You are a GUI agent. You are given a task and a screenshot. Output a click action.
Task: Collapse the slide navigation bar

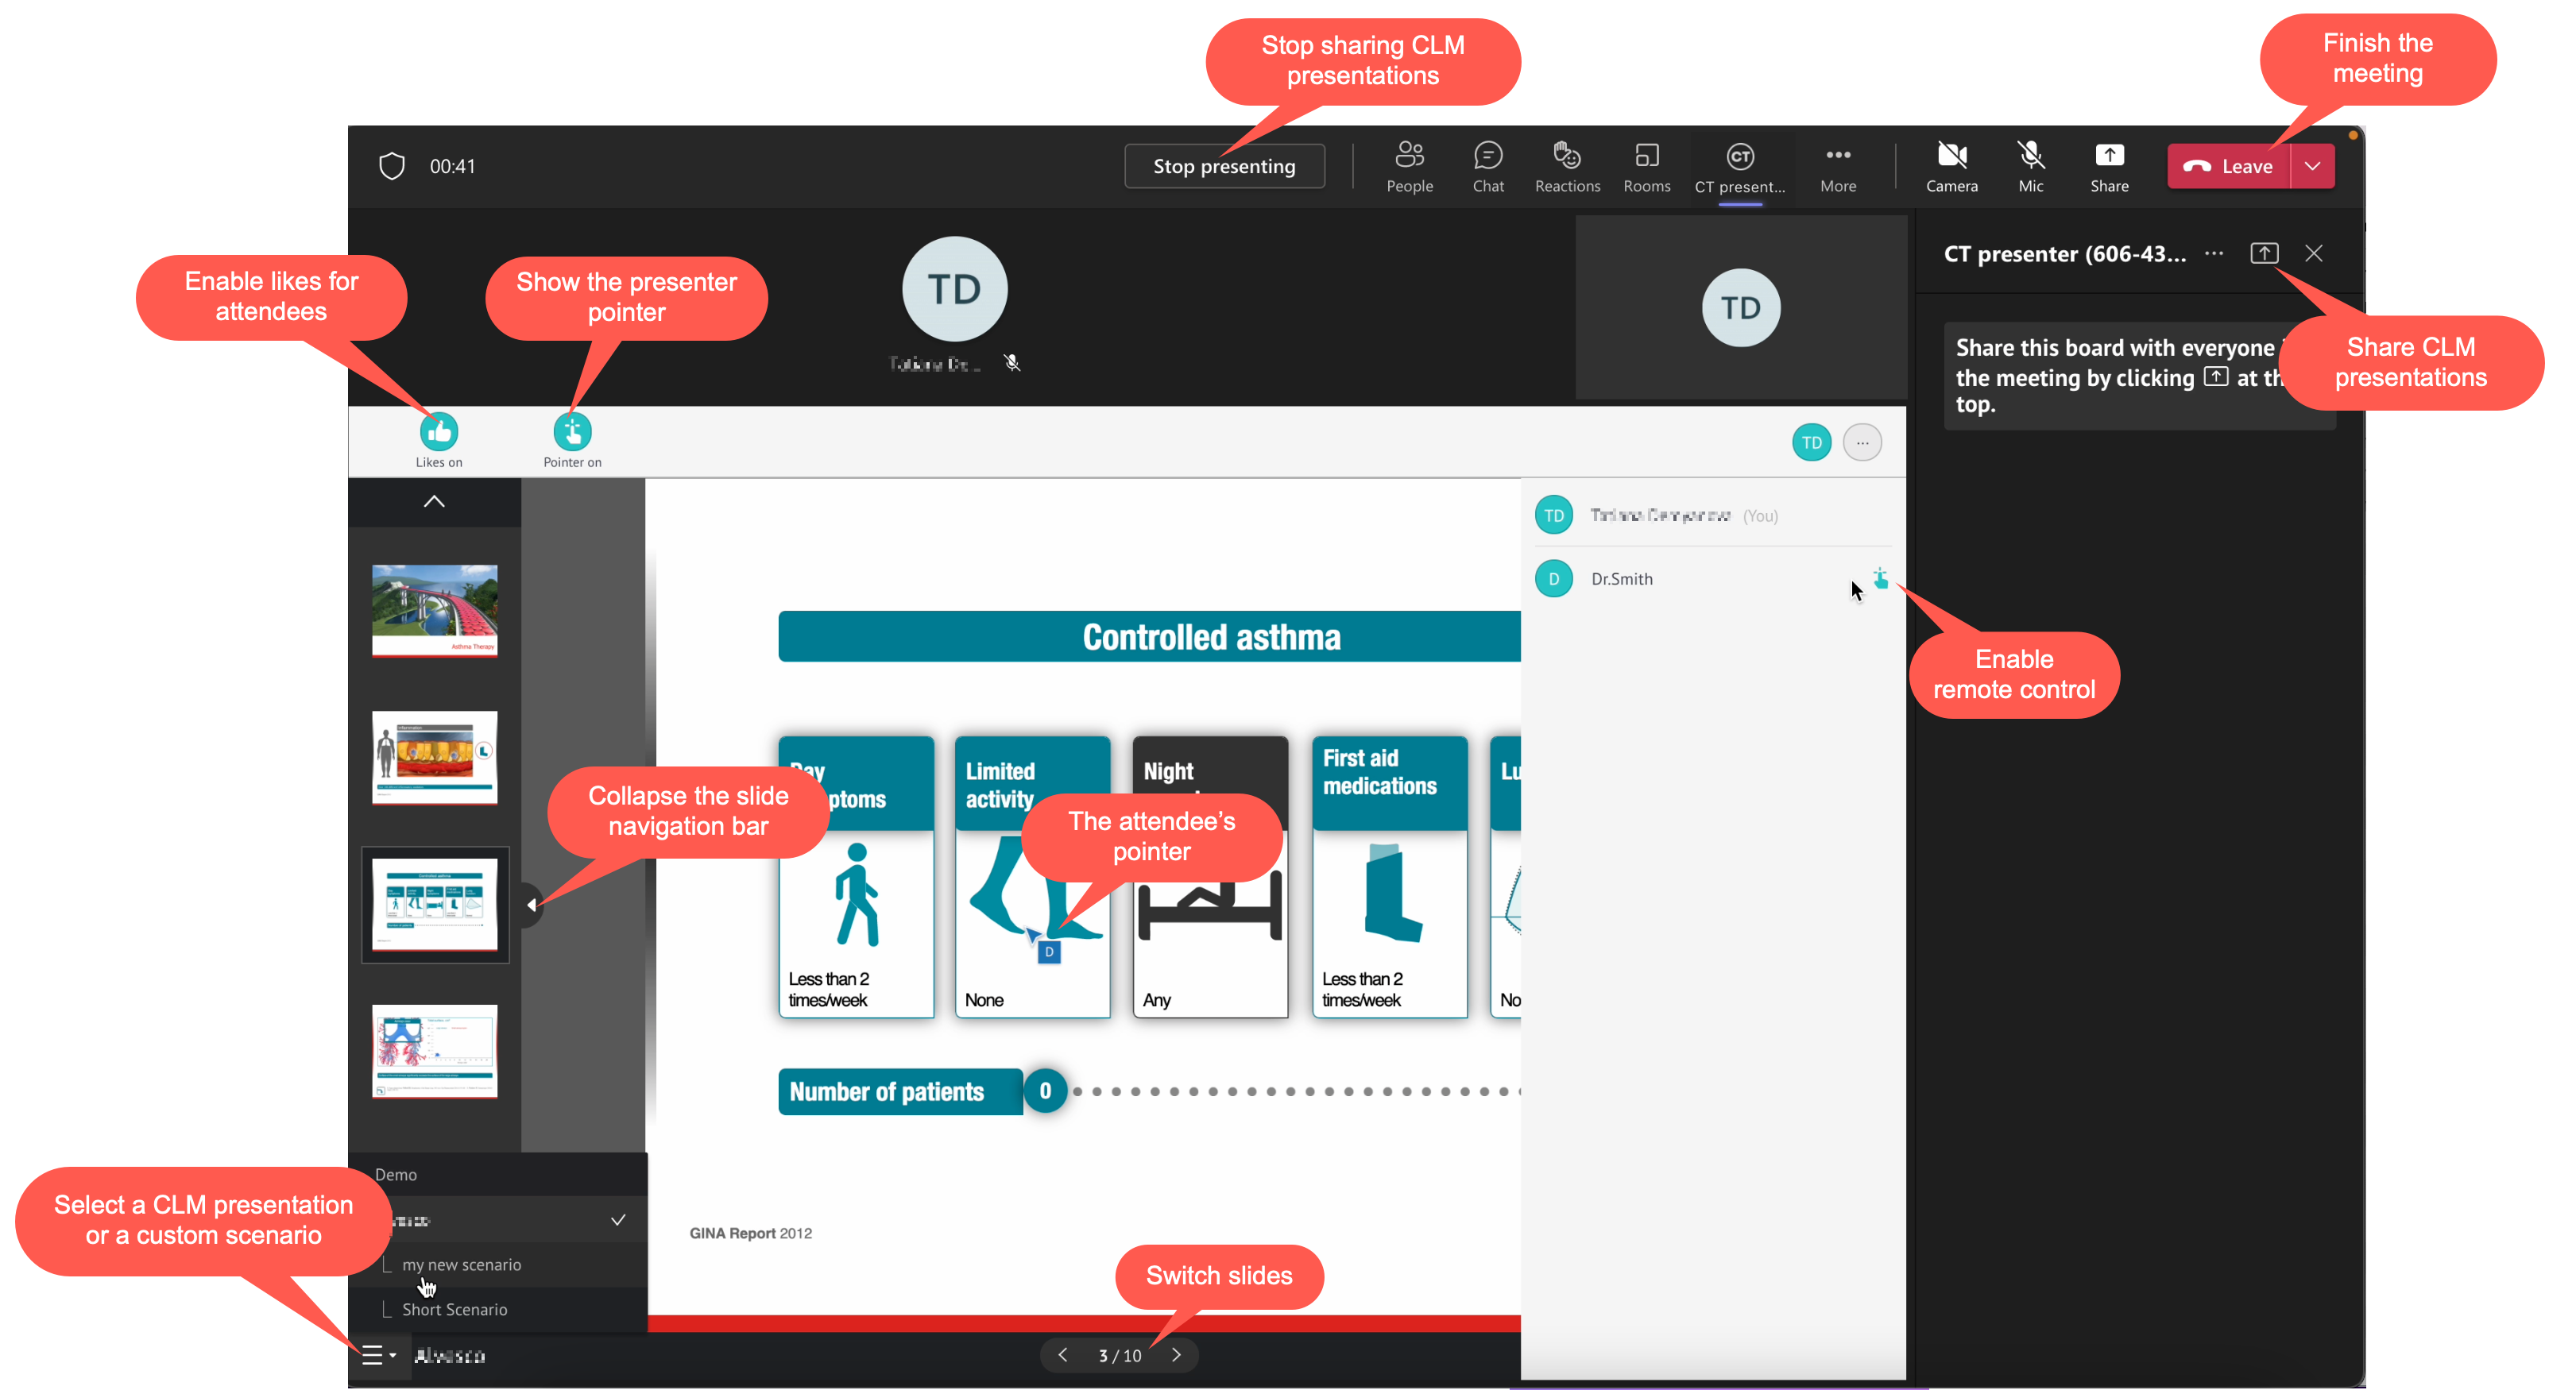click(x=532, y=903)
